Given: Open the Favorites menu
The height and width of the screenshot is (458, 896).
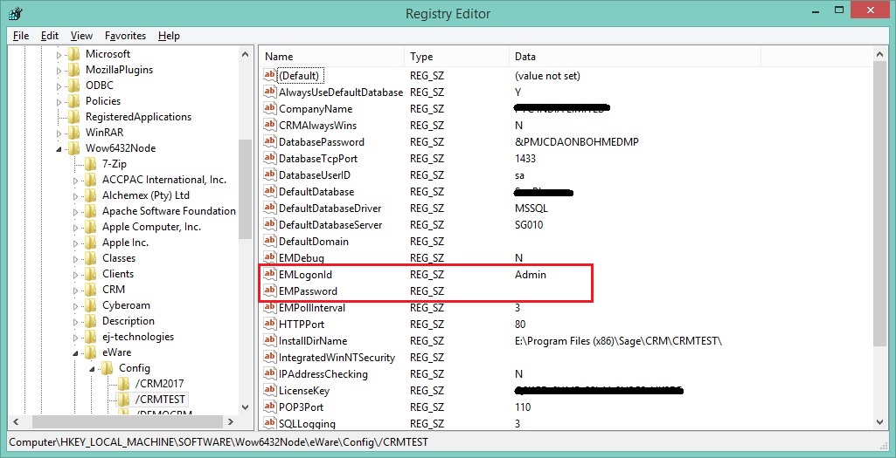Looking at the screenshot, I should click(x=125, y=36).
